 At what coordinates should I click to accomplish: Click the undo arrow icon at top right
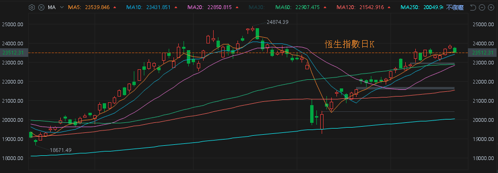pos(473,7)
